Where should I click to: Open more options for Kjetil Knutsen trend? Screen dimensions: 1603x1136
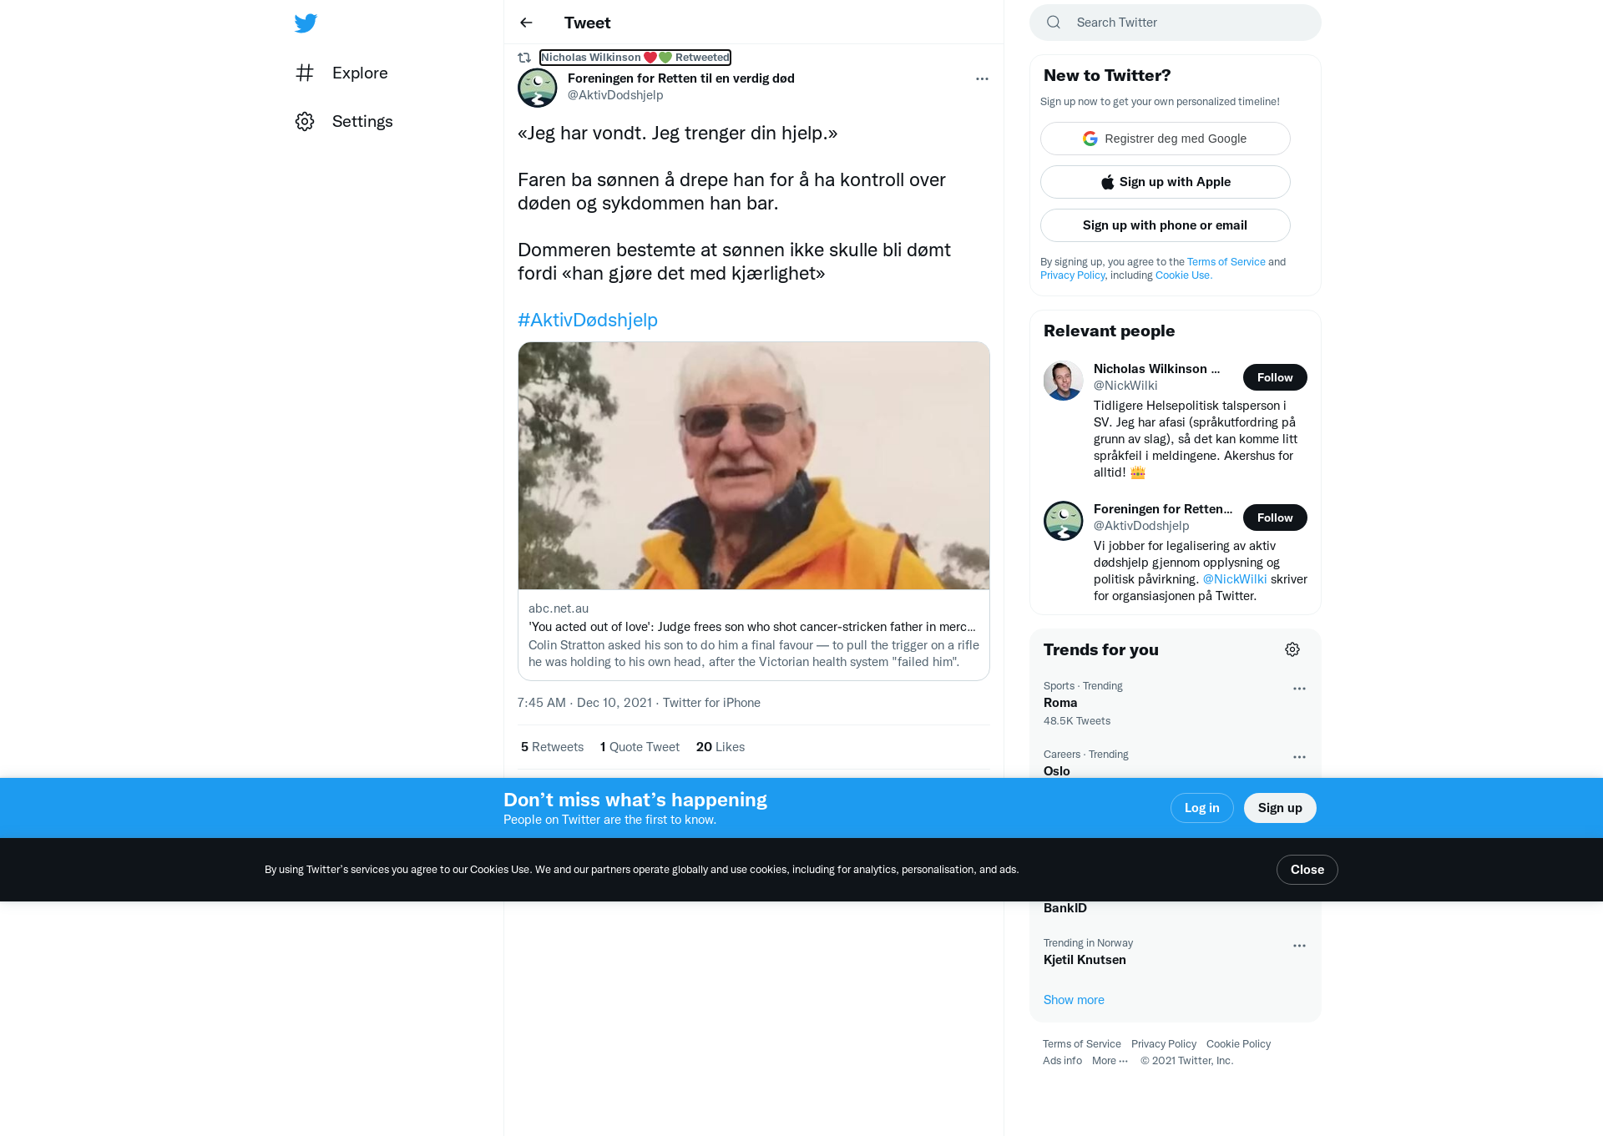tap(1299, 946)
